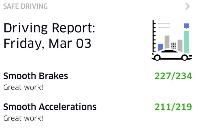Open the SAFE DRIVING section header
The height and width of the screenshot is (129, 201).
(25, 6)
